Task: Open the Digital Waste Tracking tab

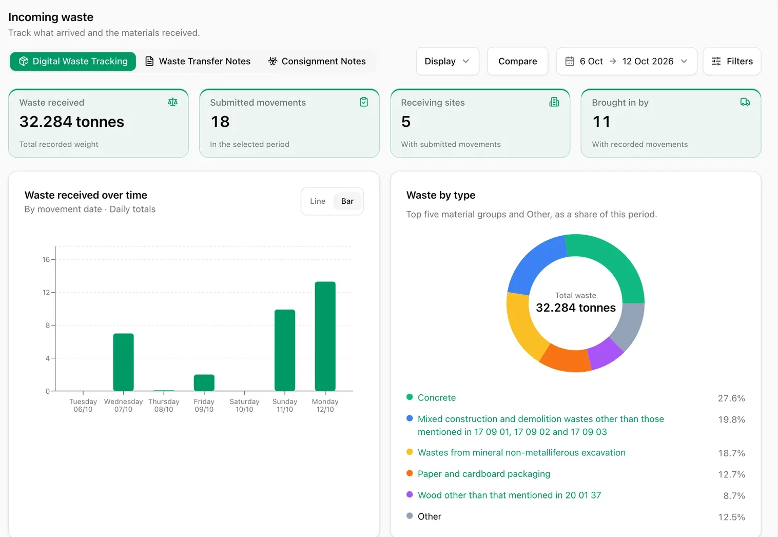Action: (x=73, y=61)
